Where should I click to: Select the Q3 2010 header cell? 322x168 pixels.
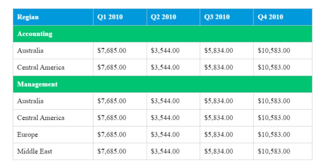tap(227, 17)
